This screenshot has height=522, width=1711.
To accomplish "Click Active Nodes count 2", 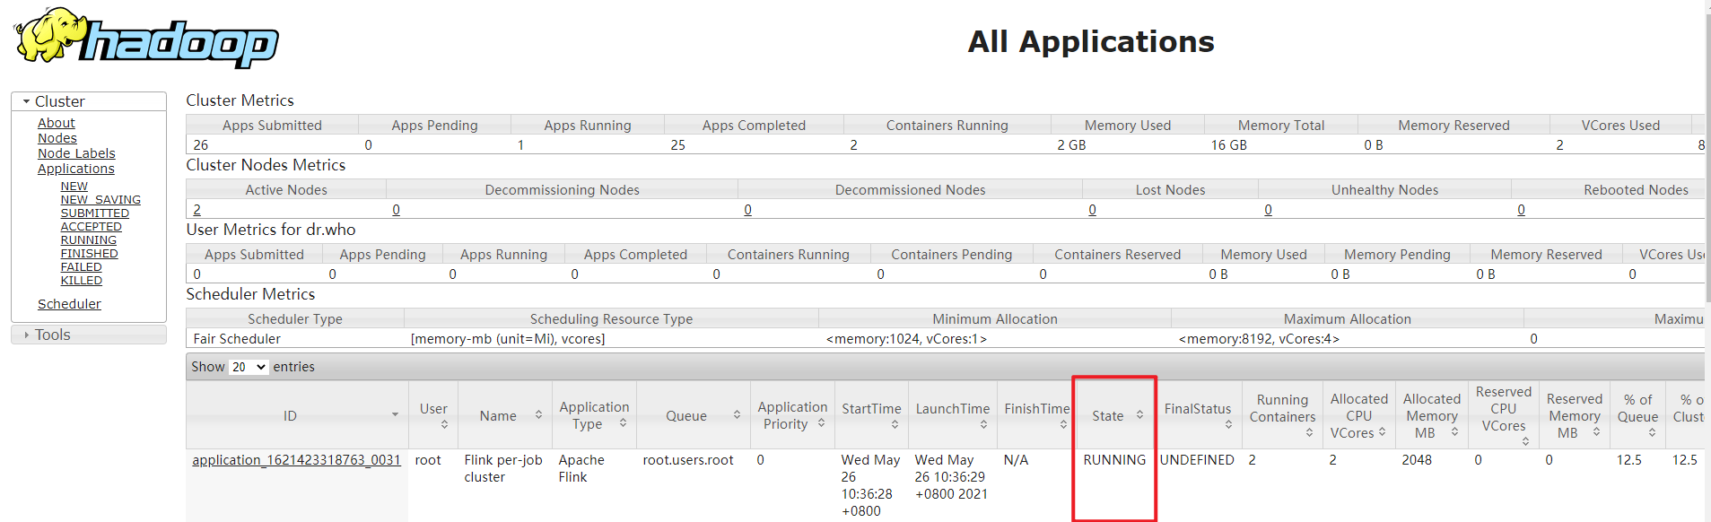I will pos(197,210).
